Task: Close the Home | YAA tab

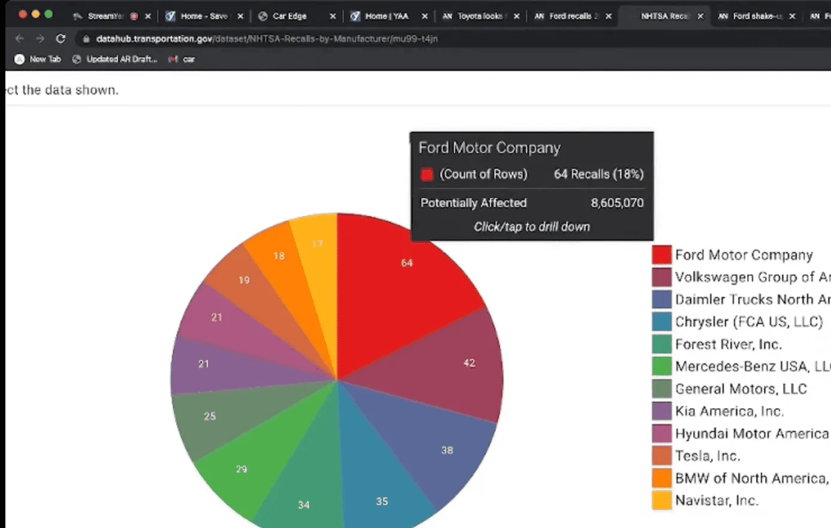Action: (x=424, y=16)
